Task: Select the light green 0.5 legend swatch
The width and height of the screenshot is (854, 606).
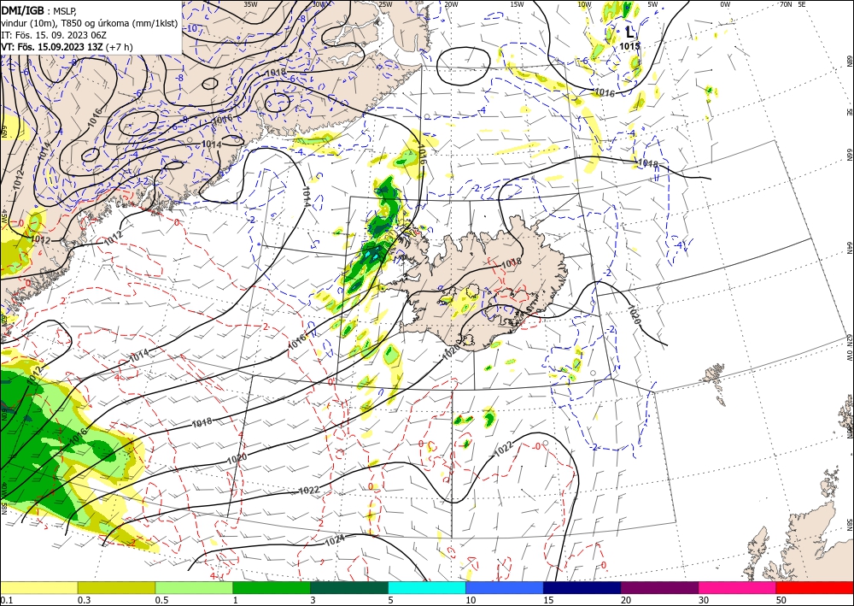Action: coord(194,587)
